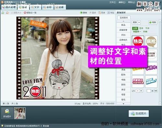Click the zoom out magnifier icon
Screen dimensions: 162x128
(7, 13)
